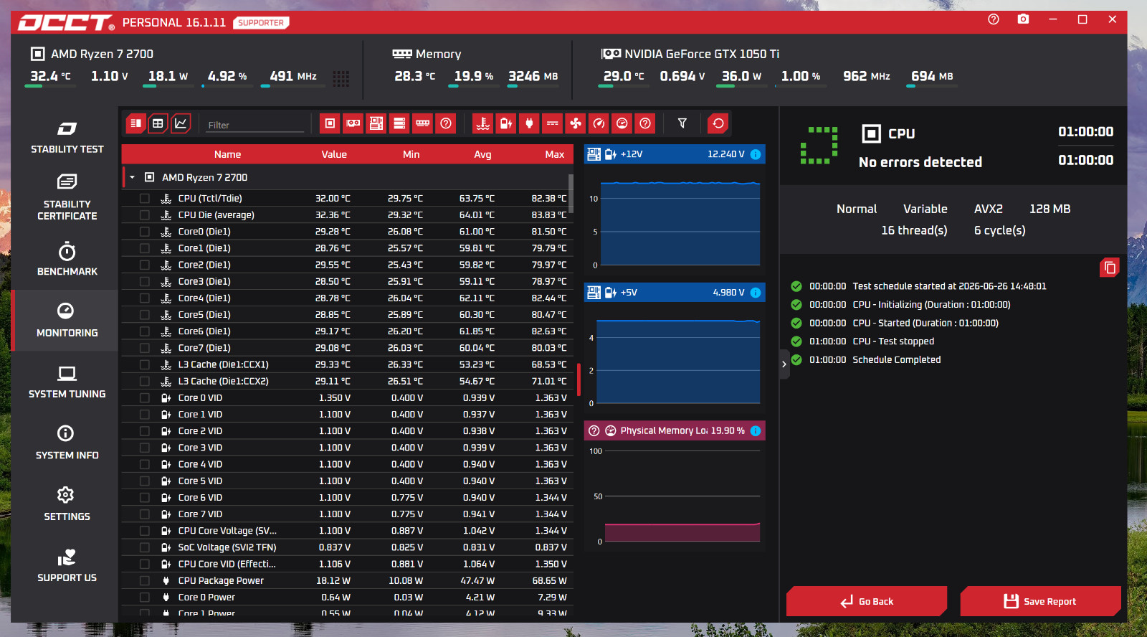Click info icon on Physical Memory Load graph
This screenshot has height=637, width=1147.
point(756,431)
